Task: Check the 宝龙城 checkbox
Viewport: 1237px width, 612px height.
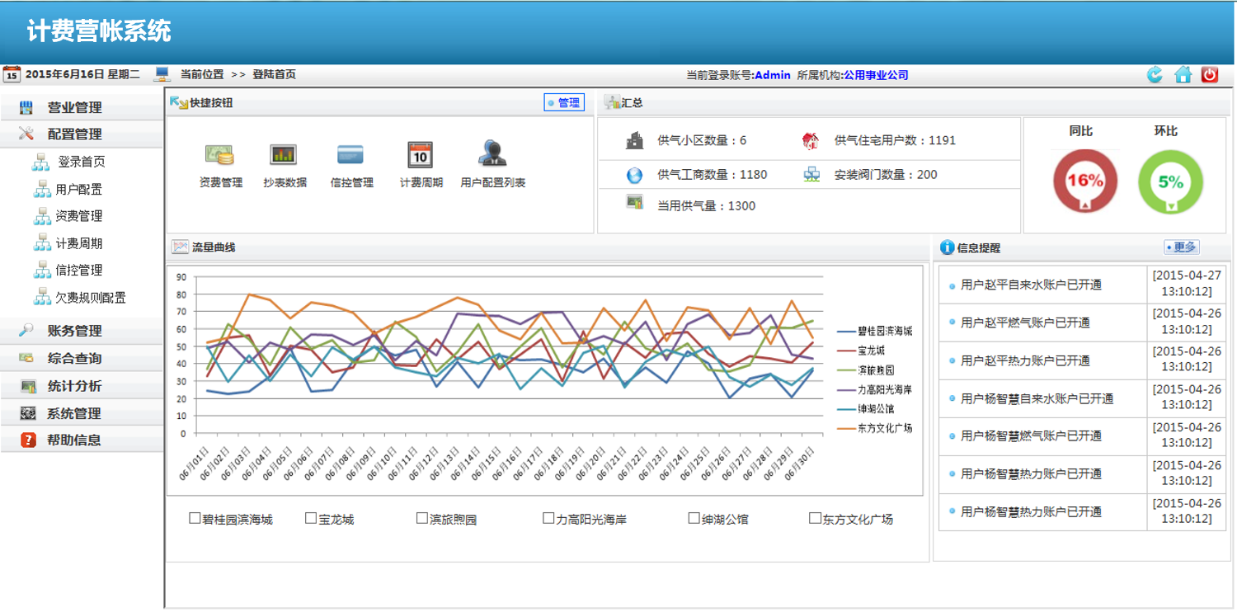Action: (311, 518)
